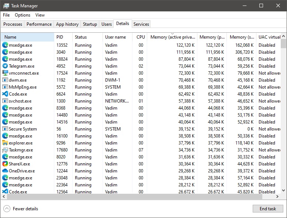Click the horizontal scrollbar left arrow
Screen dimensions: 287x218
(x=3, y=196)
